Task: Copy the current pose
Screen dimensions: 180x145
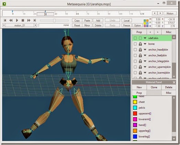Action: [x=77, y=20]
